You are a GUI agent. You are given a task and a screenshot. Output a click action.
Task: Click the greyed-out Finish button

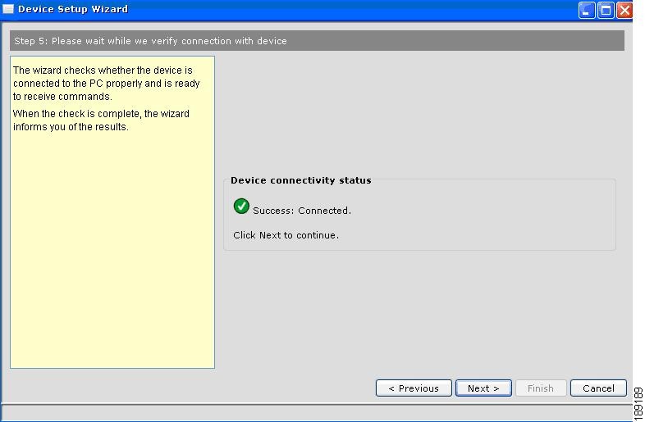pyautogui.click(x=541, y=388)
